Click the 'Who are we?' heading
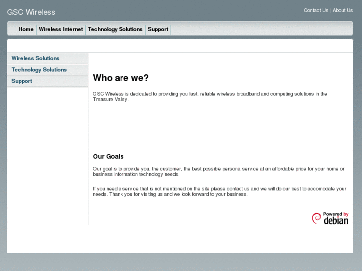Image resolution: width=362 pixels, height=271 pixels. click(x=121, y=78)
